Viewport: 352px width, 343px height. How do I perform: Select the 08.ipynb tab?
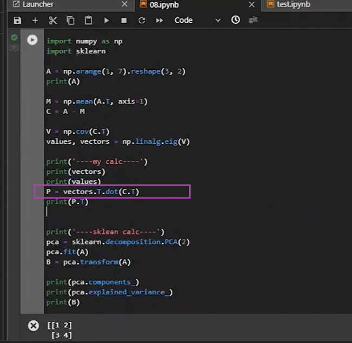tap(160, 4)
